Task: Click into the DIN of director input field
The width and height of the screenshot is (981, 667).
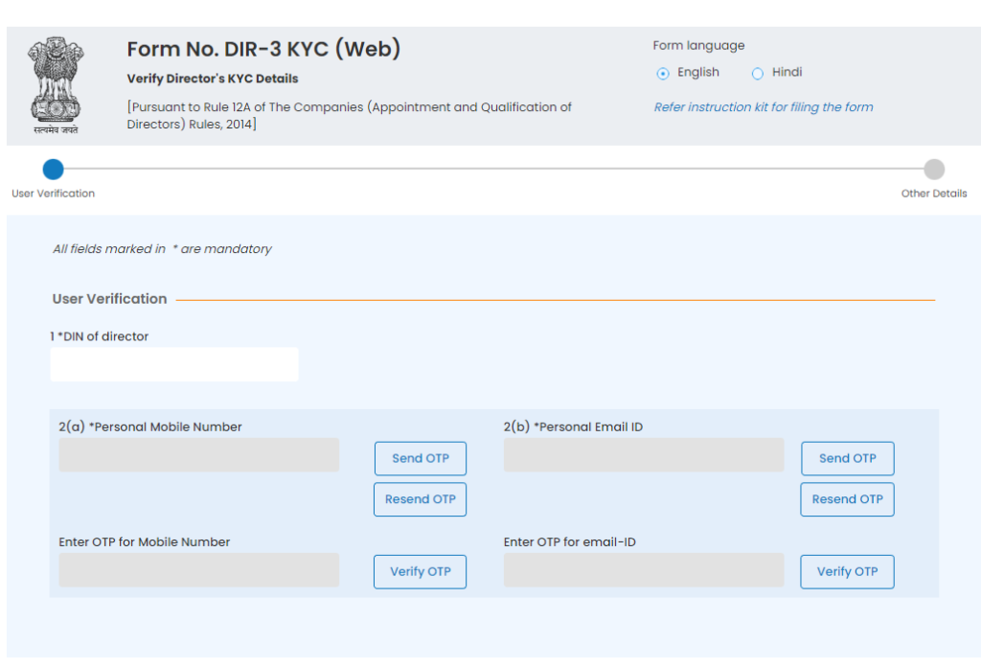Action: 174,364
